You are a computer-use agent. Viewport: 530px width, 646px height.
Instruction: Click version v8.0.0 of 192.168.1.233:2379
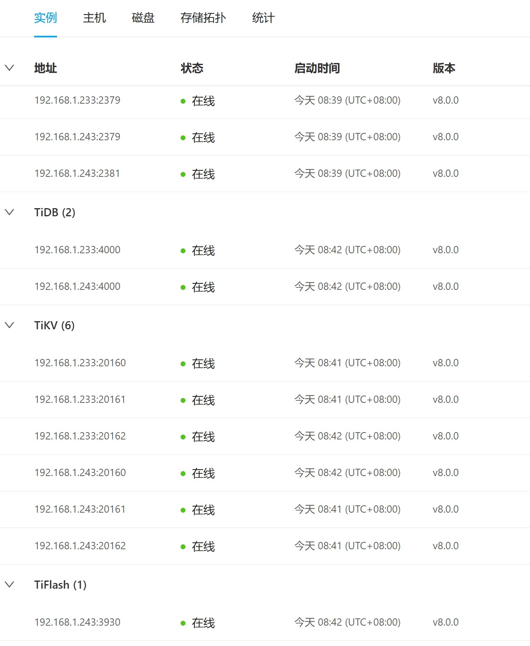[446, 100]
